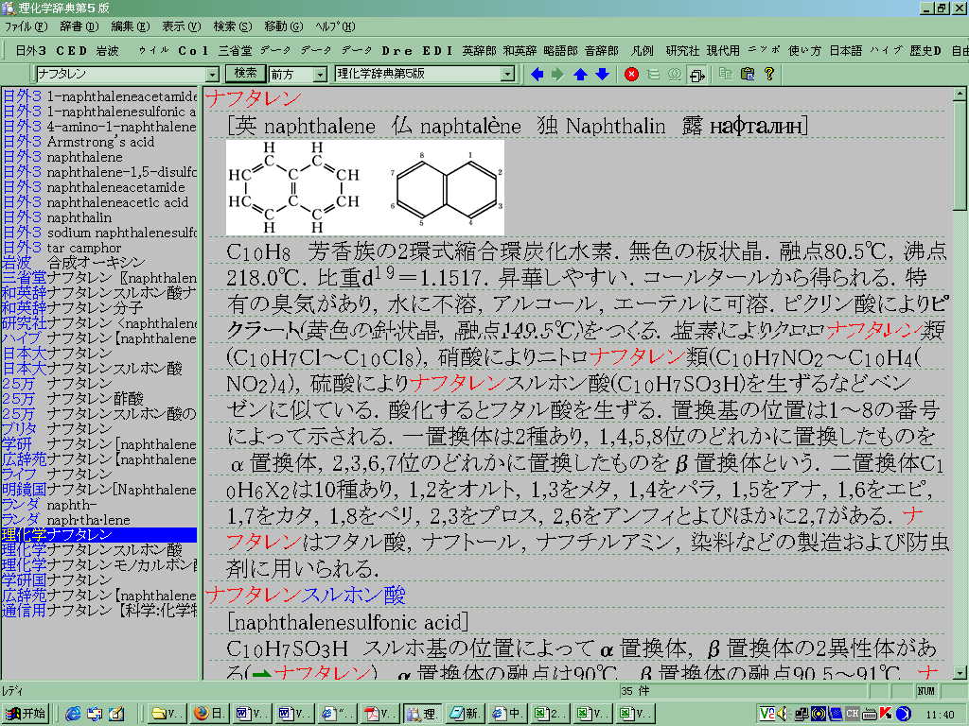
Task: Open the ヘルプ(H) menu
Action: tap(335, 26)
